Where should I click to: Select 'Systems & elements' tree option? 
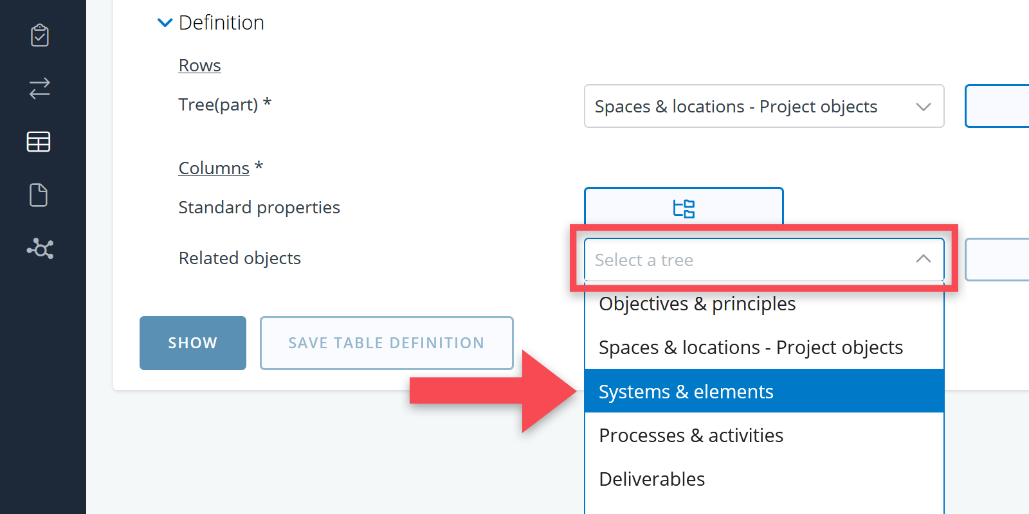686,391
